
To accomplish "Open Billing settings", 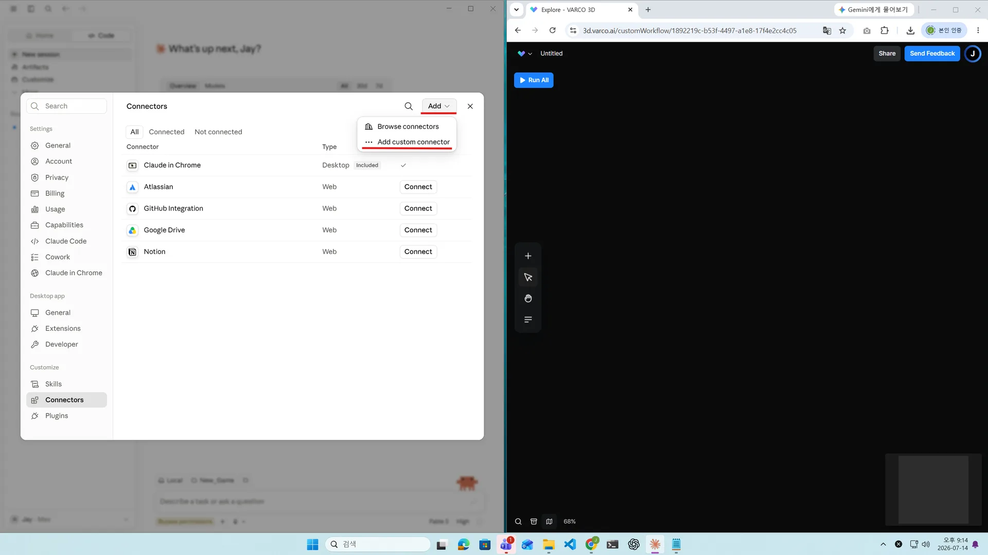I will pyautogui.click(x=66, y=193).
